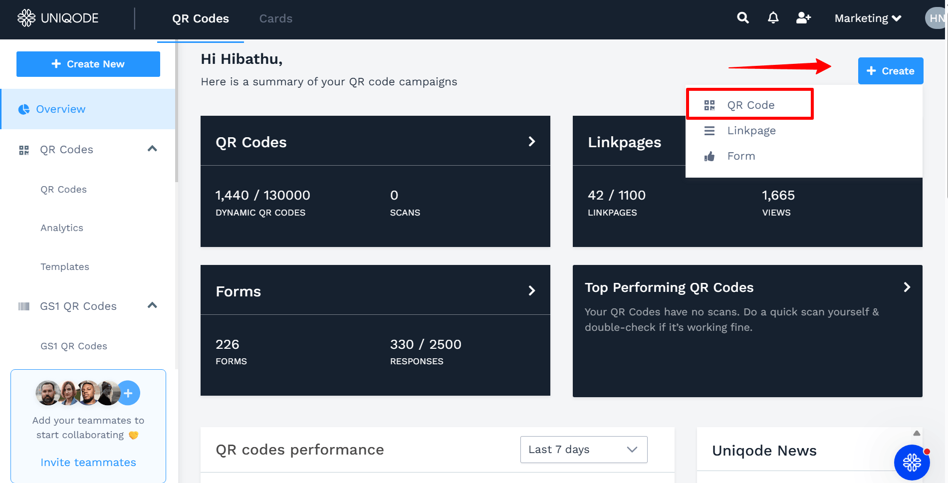Screen dimensions: 948x483
Task: Switch to the Cards tab
Action: pyautogui.click(x=276, y=18)
